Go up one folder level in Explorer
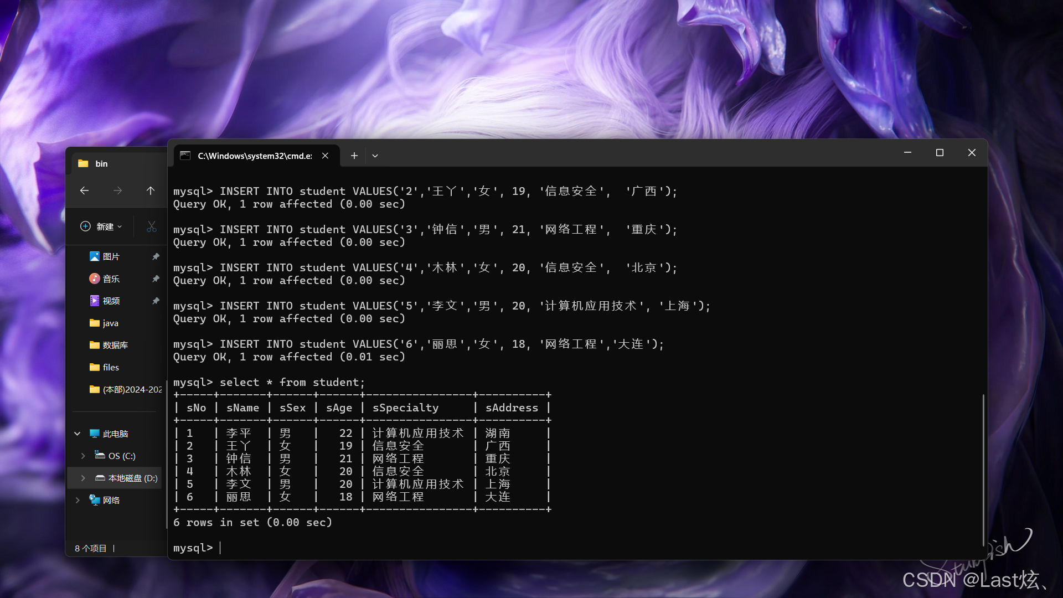Screen dimensions: 1063x598 (x=151, y=190)
